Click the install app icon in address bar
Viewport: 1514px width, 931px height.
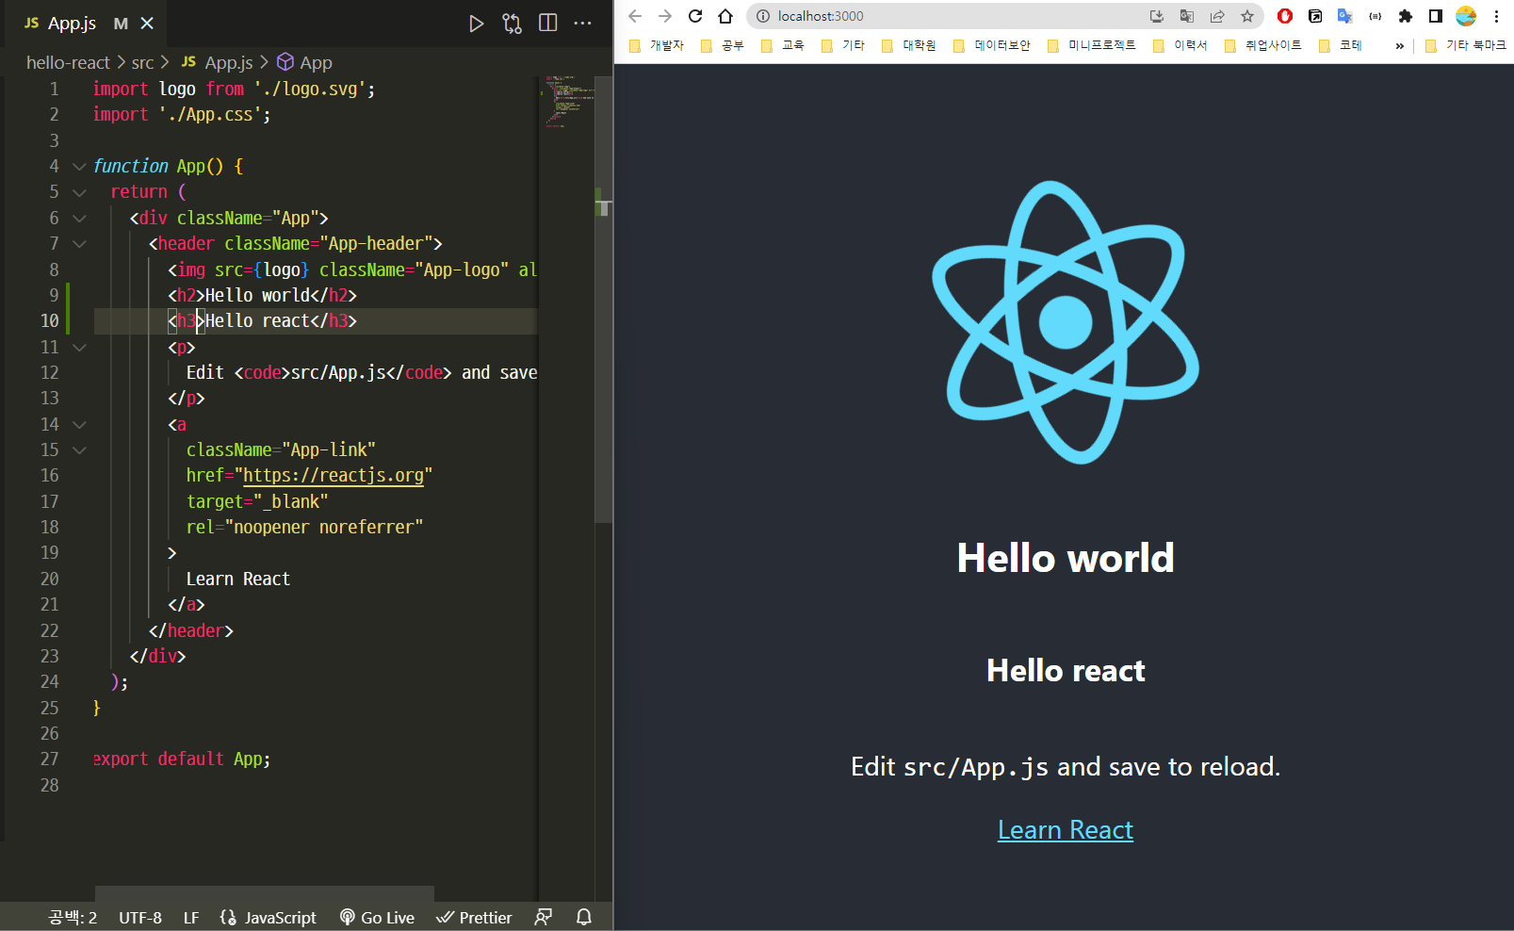[x=1157, y=16]
